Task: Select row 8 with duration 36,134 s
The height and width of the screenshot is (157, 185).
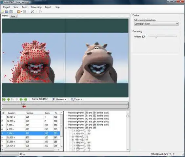Action: [x=31, y=146]
